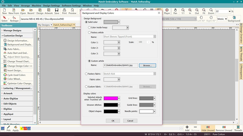Open the Design Settings menu

(51, 6)
